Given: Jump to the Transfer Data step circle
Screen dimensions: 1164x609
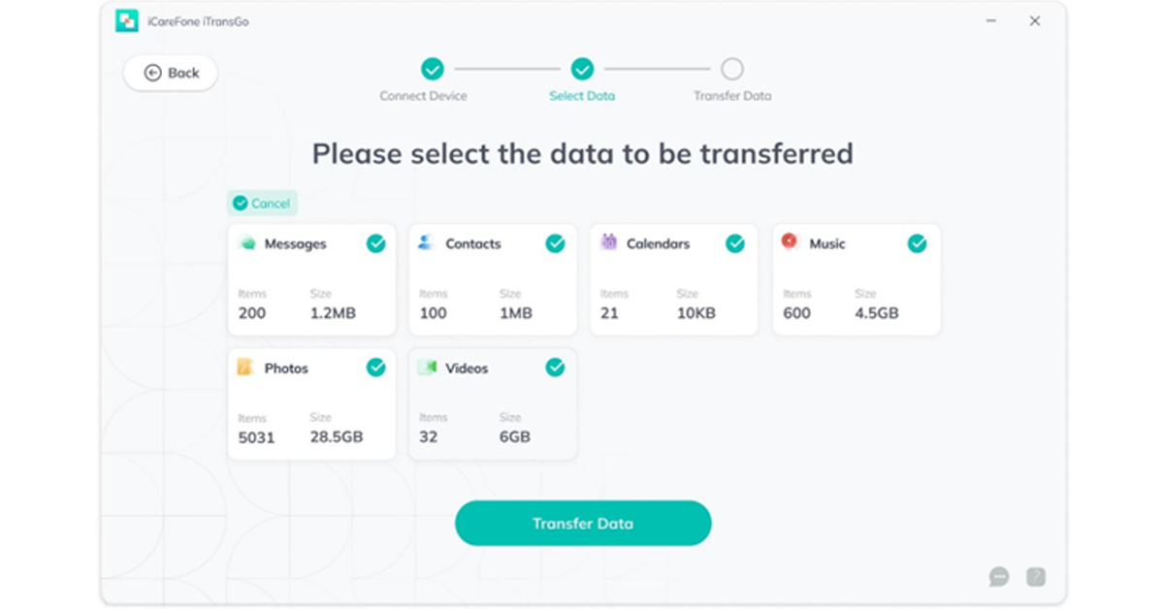Looking at the screenshot, I should 732,69.
